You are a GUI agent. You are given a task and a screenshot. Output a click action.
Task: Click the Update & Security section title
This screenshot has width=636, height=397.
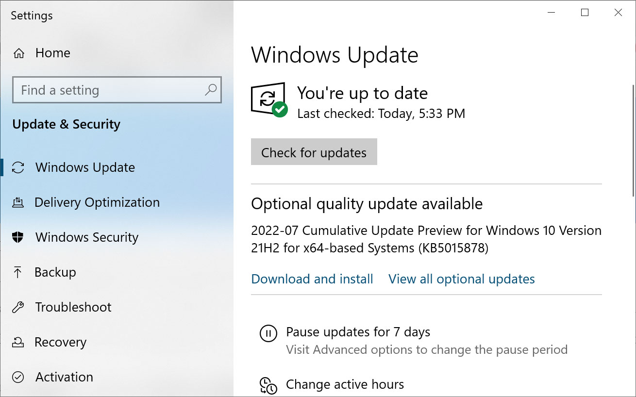coord(67,124)
